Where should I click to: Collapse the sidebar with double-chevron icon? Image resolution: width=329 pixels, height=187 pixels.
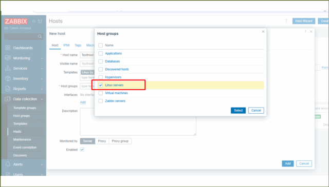coord(34,22)
